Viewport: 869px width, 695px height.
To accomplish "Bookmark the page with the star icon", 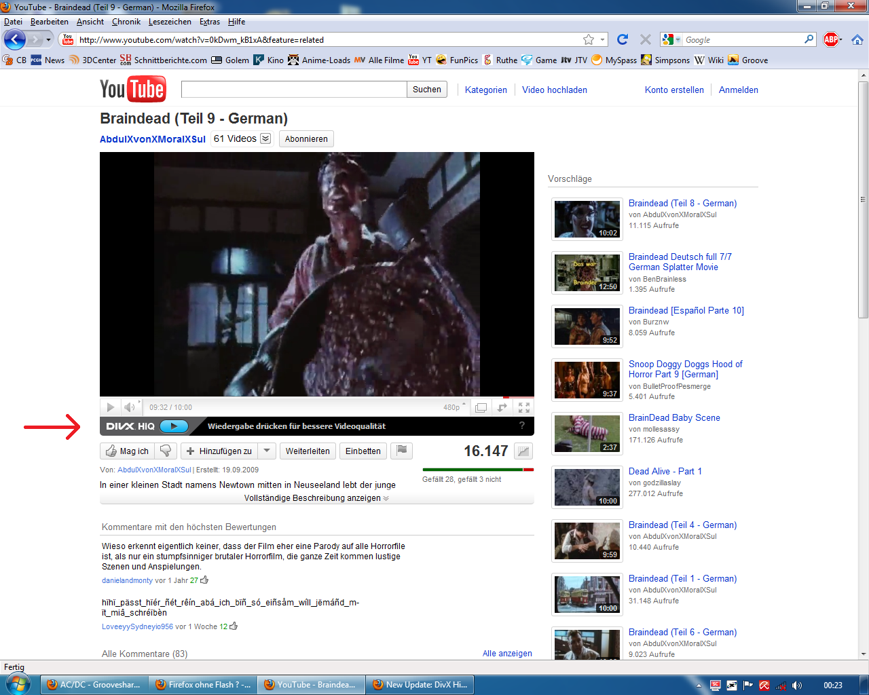I will (x=589, y=40).
